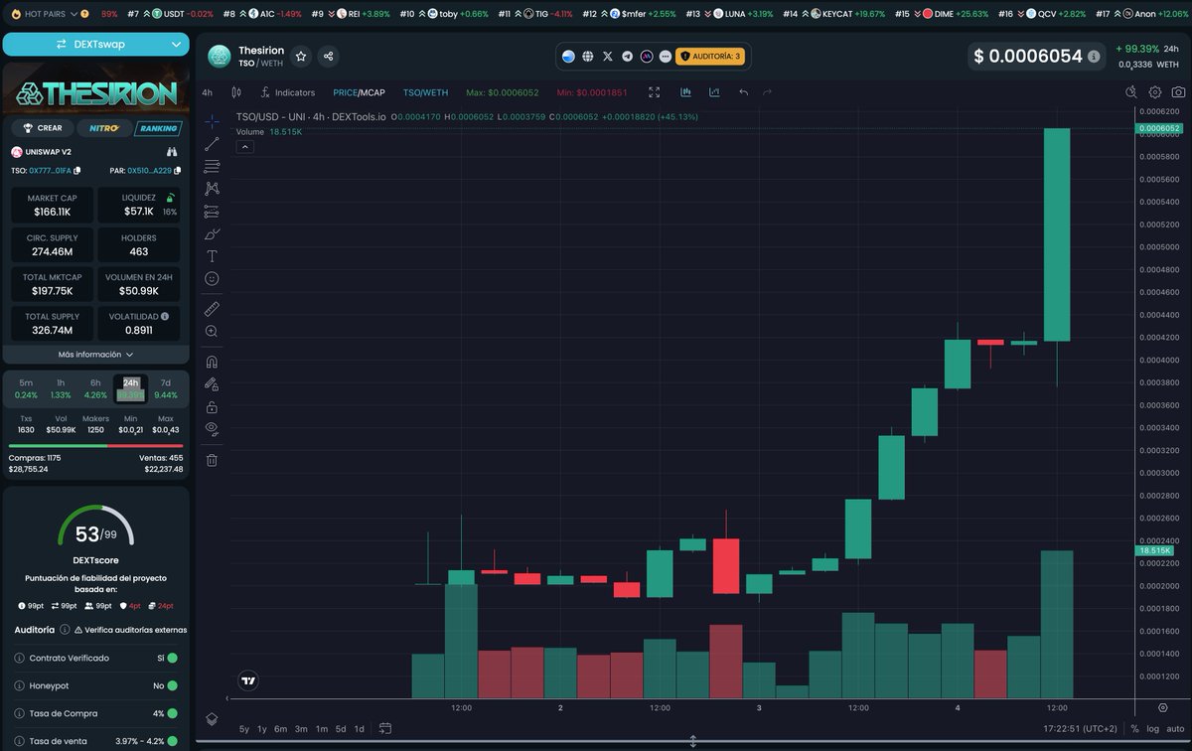Click the AUDITORÍA: 3 badge
The image size is (1192, 751).
pos(709,57)
